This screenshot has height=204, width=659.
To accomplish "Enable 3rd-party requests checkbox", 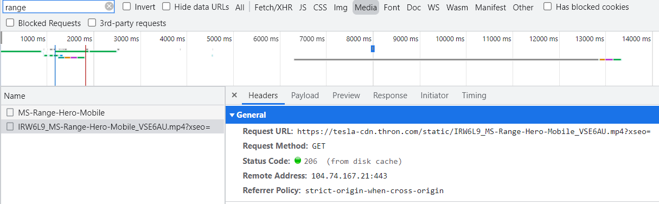I will 92,23.
